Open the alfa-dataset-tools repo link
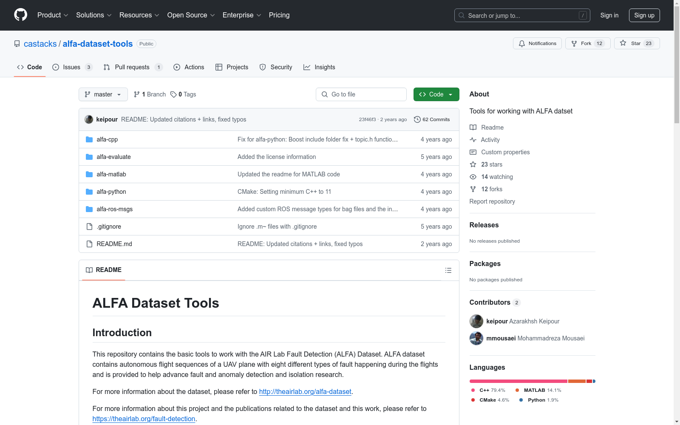 98,44
